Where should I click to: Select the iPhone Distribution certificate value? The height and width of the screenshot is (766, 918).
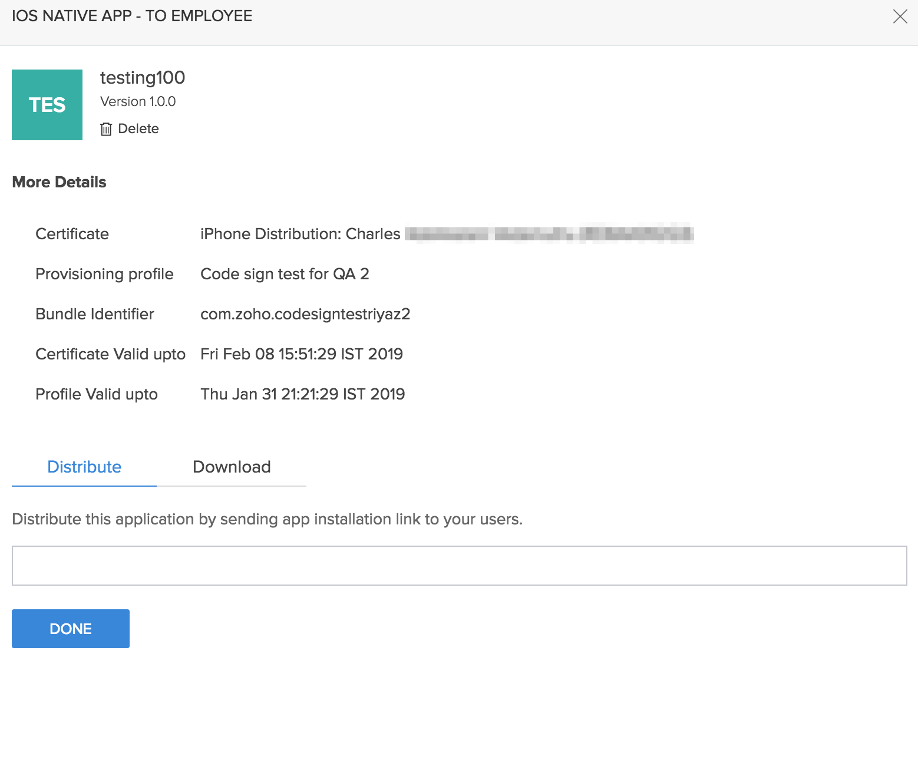[301, 235]
